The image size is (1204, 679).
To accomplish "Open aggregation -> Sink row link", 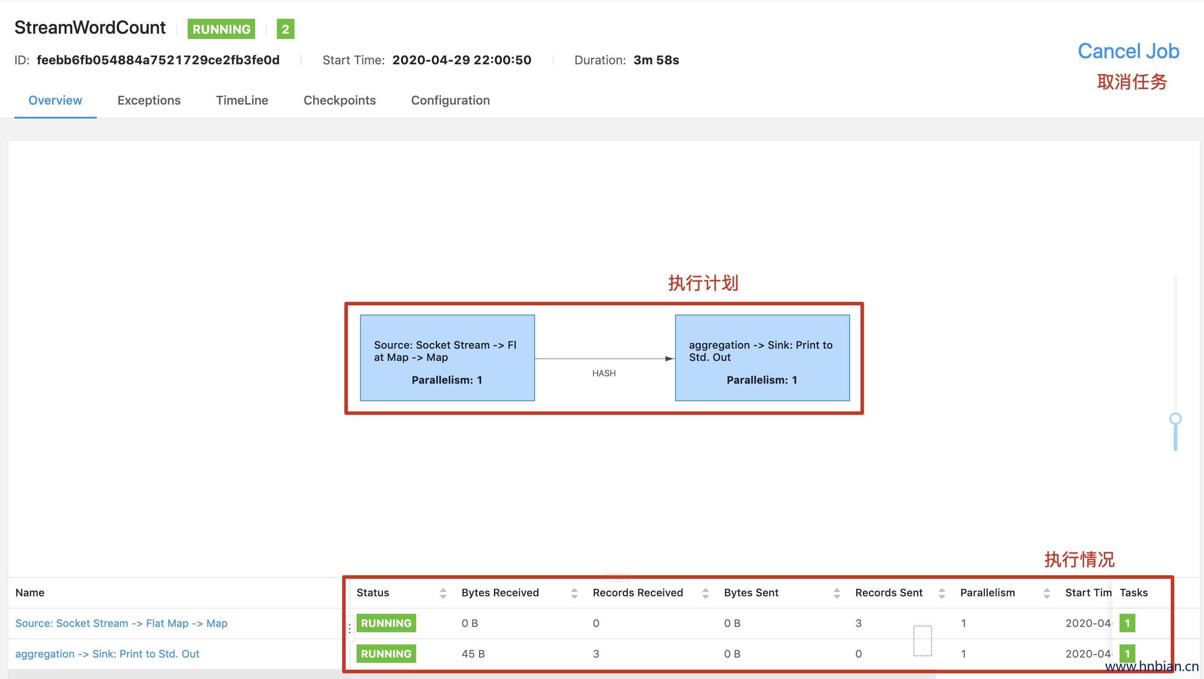I will 107,653.
